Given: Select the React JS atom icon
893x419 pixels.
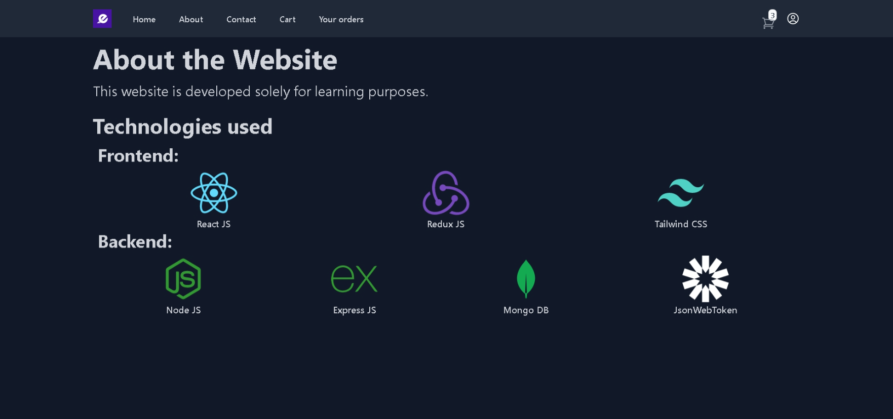Looking at the screenshot, I should point(213,193).
